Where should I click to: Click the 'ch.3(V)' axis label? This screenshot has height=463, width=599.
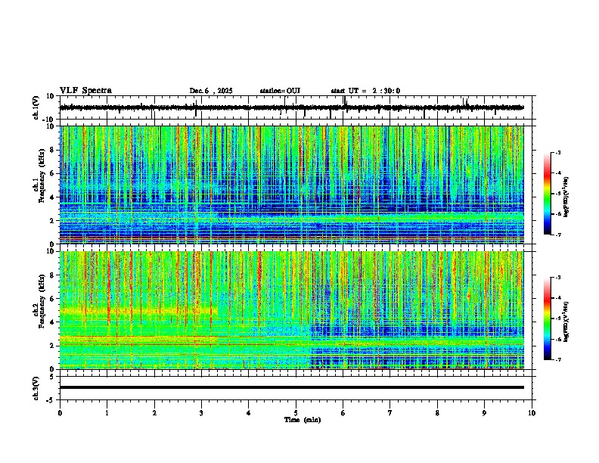point(36,388)
